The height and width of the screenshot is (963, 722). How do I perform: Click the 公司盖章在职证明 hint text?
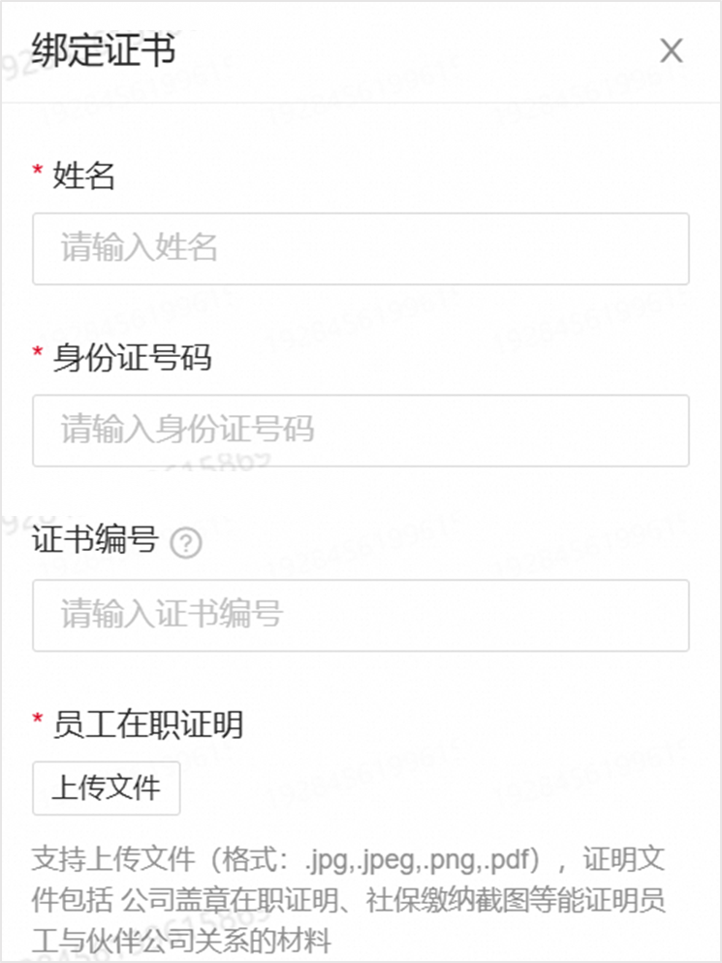point(231,900)
